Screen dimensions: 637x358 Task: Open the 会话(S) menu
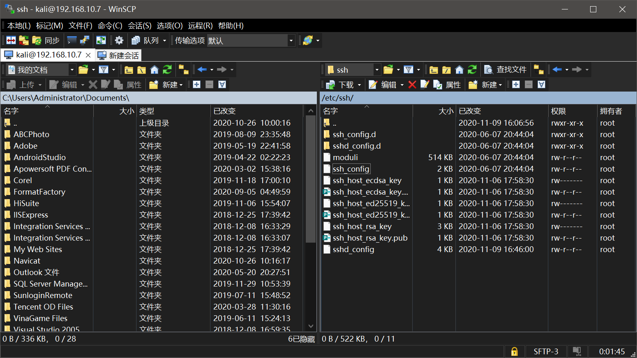140,25
